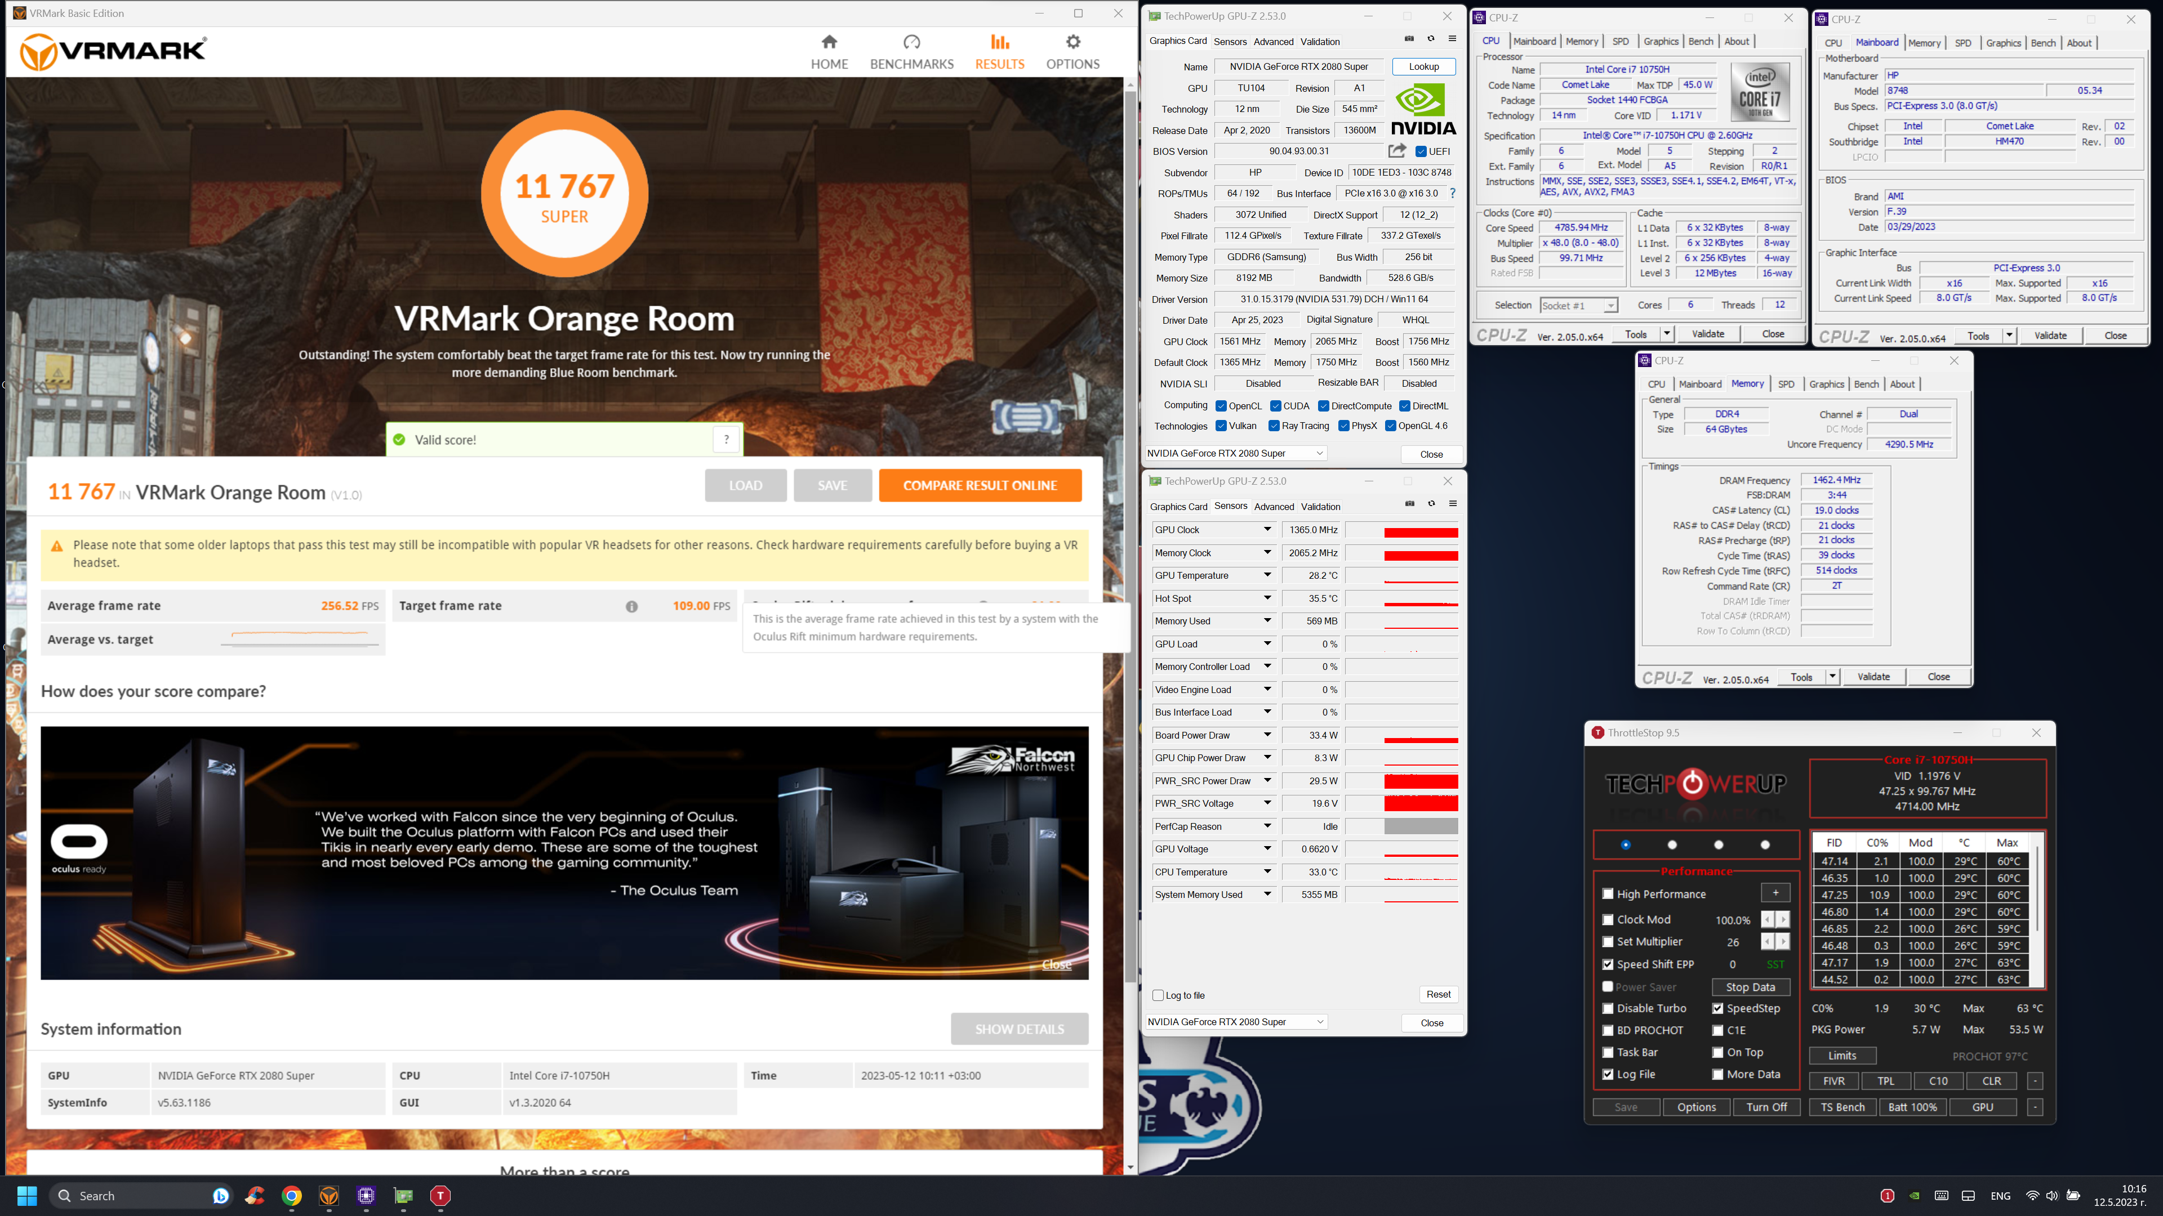Image resolution: width=2163 pixels, height=1216 pixels.
Task: Click the PWR_SRC Voltage sensor graph
Action: point(1401,804)
